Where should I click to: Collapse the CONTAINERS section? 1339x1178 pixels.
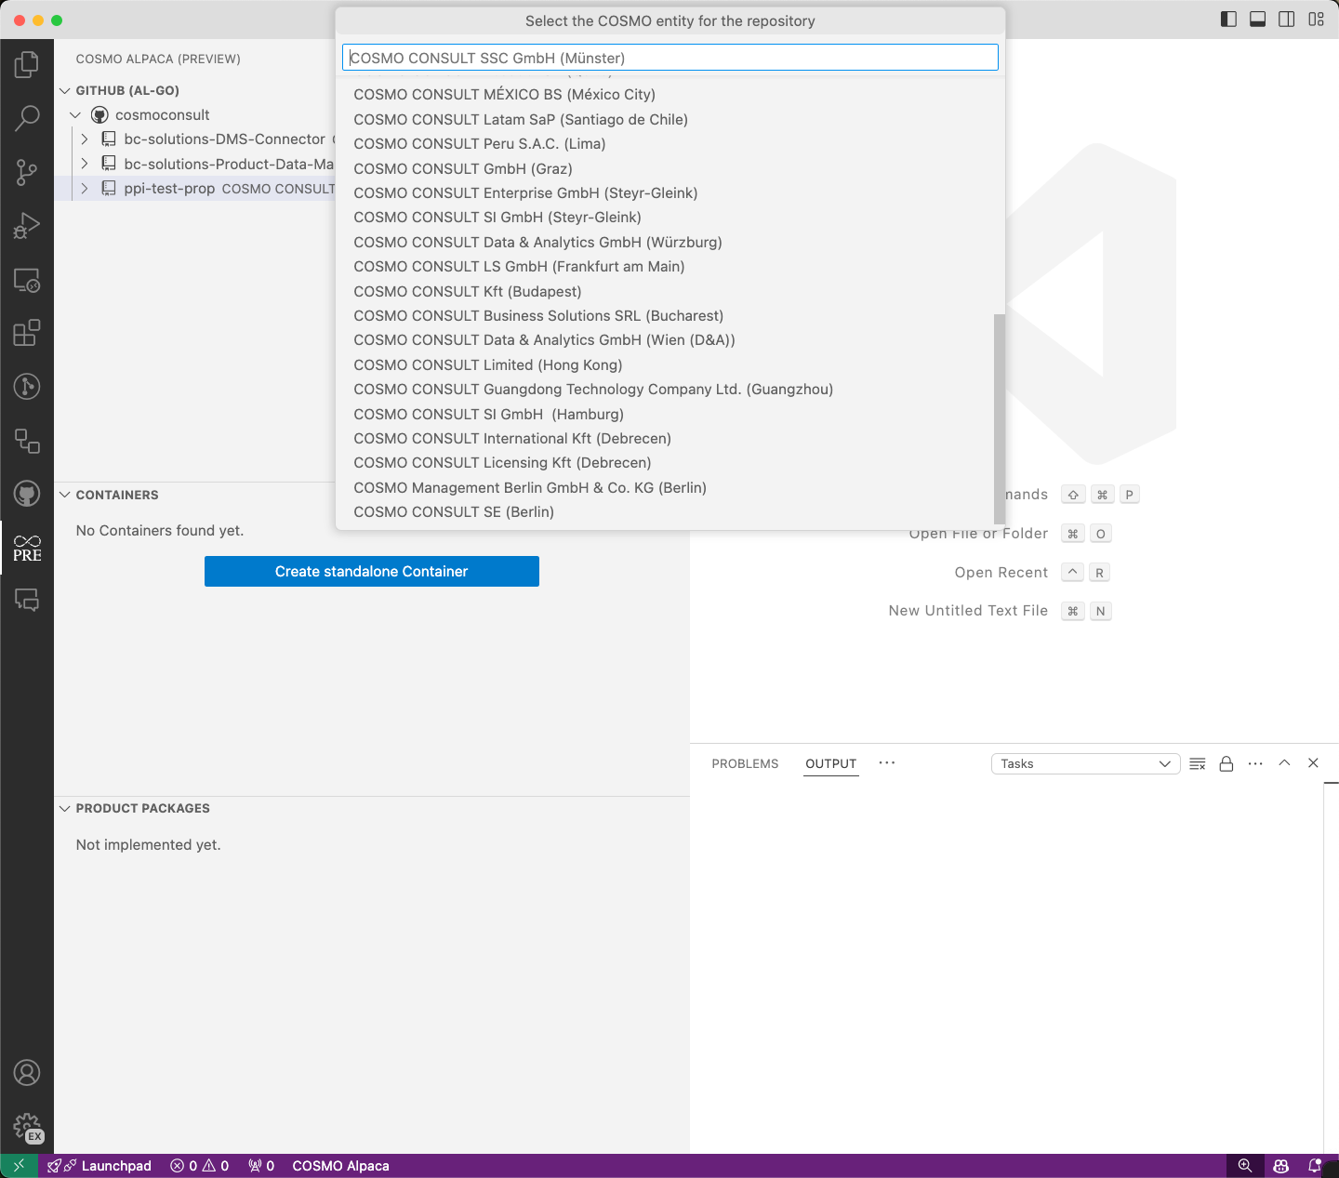pyautogui.click(x=65, y=495)
